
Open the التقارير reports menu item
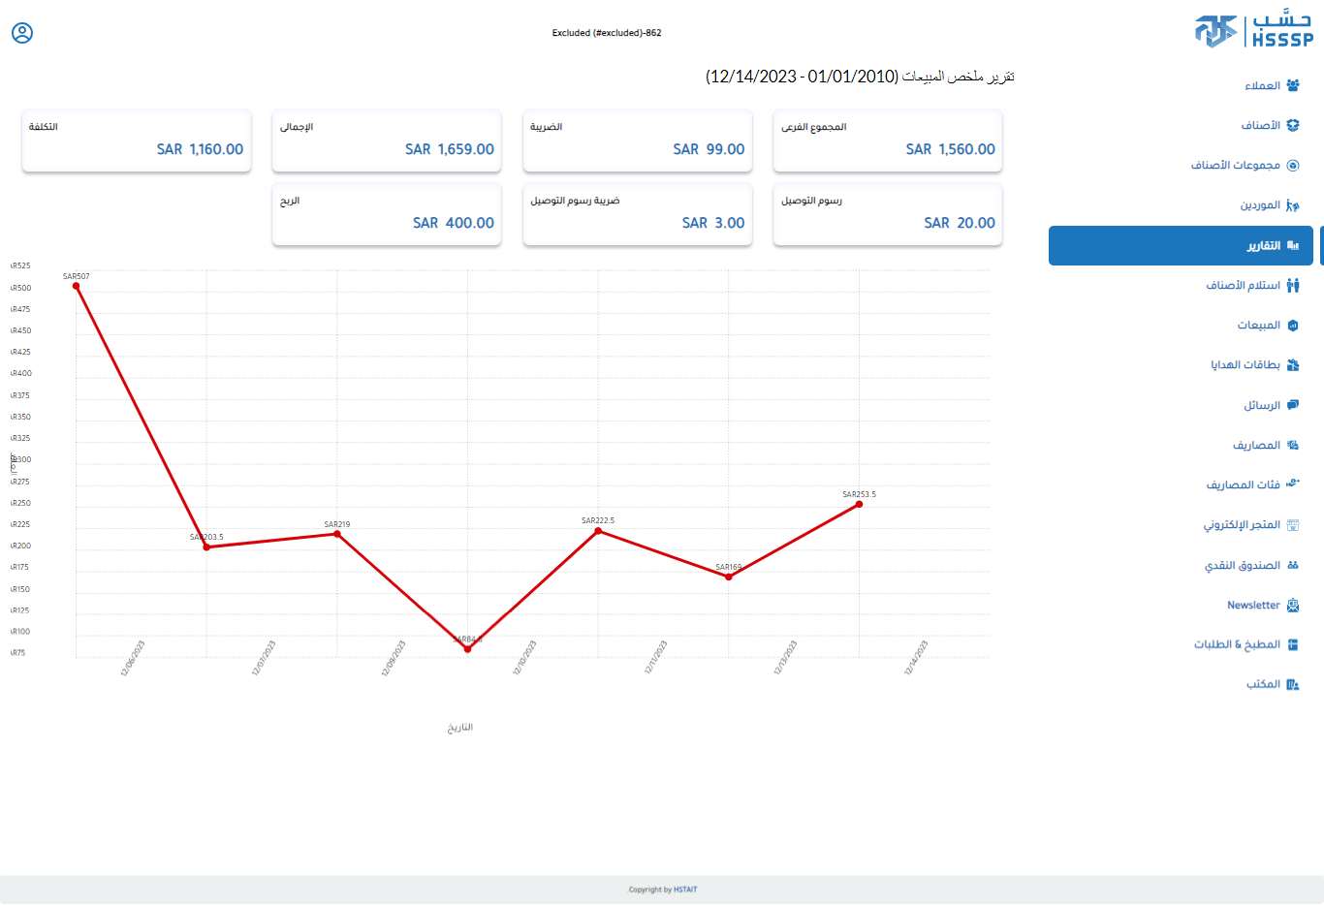(1263, 246)
